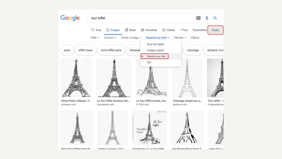Switch to the Tous tab

tap(96, 30)
